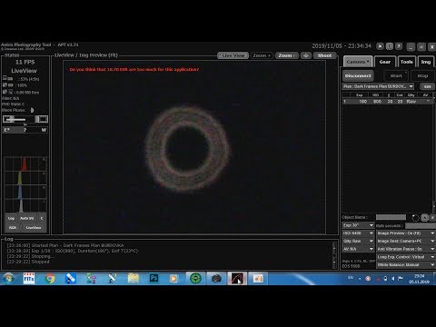Open Photoshop from the taskbar
Viewport: 436px width, 327px height.
(154, 278)
